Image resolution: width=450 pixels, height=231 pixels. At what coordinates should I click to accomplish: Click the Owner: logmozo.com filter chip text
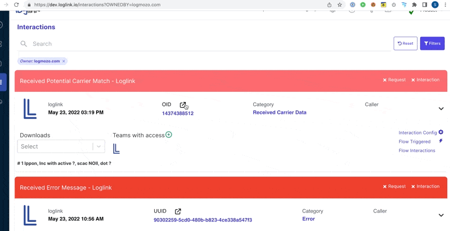click(x=40, y=61)
